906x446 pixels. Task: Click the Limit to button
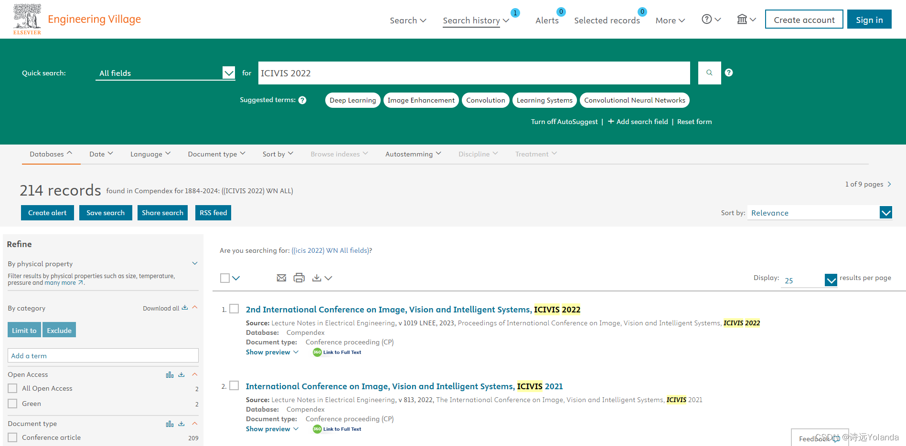pyautogui.click(x=24, y=330)
